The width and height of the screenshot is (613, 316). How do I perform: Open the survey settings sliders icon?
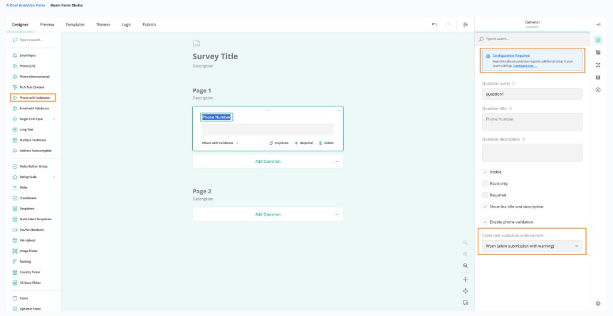tap(465, 25)
